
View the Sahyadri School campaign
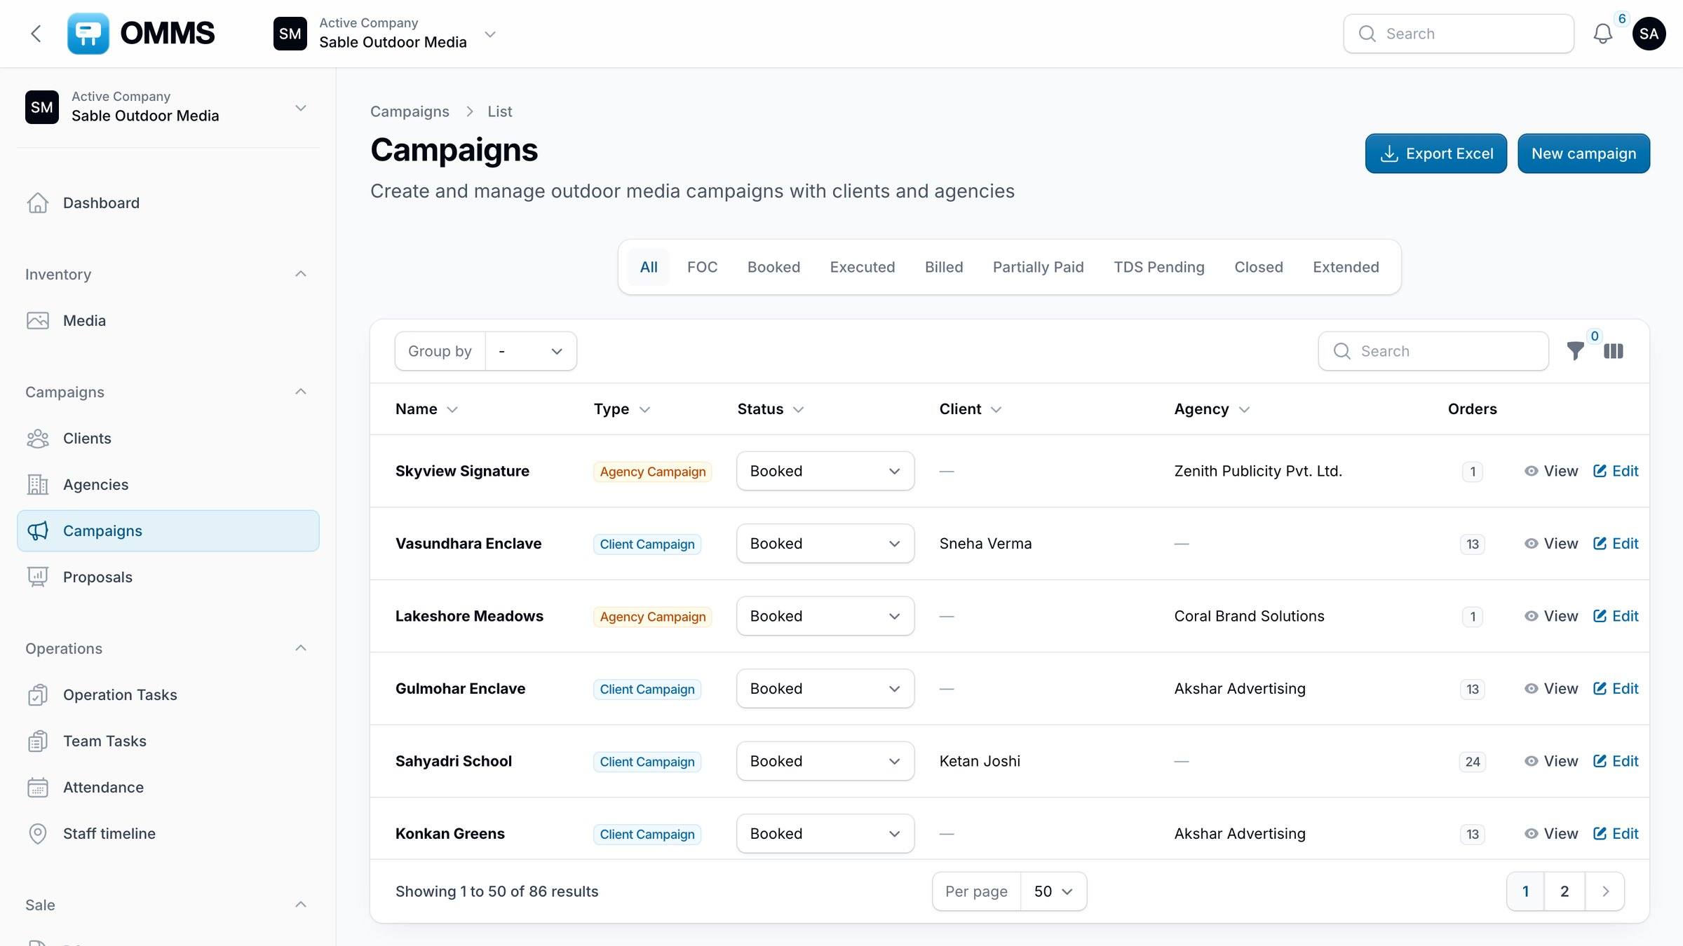coord(1551,761)
